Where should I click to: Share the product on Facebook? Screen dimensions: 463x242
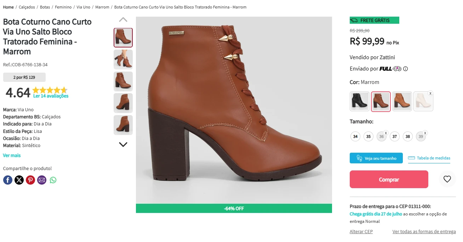click(8, 180)
